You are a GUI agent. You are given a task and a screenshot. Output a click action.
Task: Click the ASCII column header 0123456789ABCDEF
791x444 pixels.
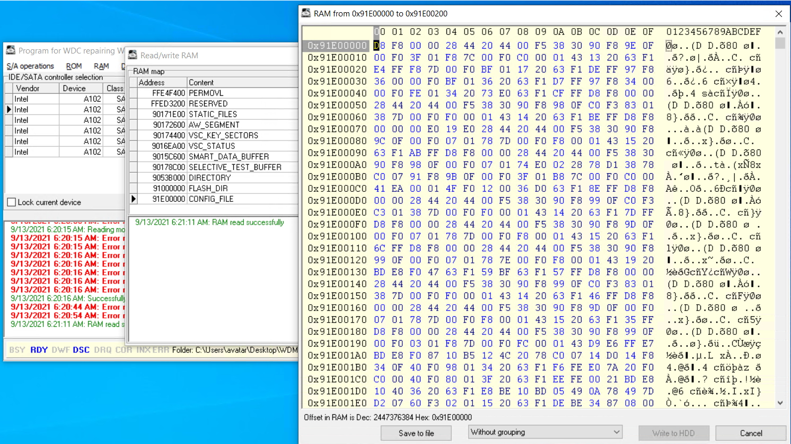pyautogui.click(x=714, y=32)
